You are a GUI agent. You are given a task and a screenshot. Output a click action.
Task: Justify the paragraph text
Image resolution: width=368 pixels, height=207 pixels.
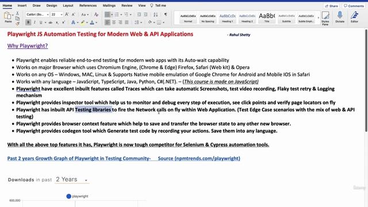pos(126,22)
